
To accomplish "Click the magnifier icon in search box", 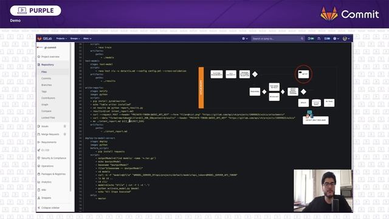I will [301, 38].
